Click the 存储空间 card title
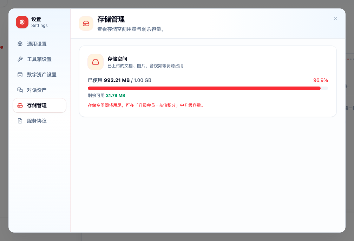Screen dimensions: 354x241 pos(117,59)
